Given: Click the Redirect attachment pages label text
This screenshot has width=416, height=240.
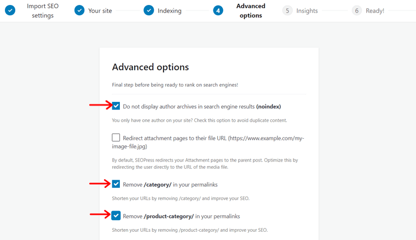Looking at the screenshot, I should [x=208, y=142].
